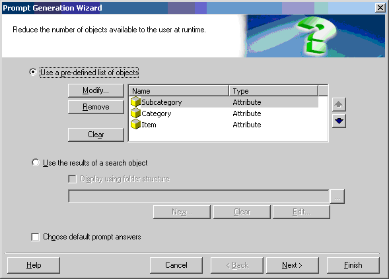
Task: Go to Next wizard step
Action: tap(293, 265)
